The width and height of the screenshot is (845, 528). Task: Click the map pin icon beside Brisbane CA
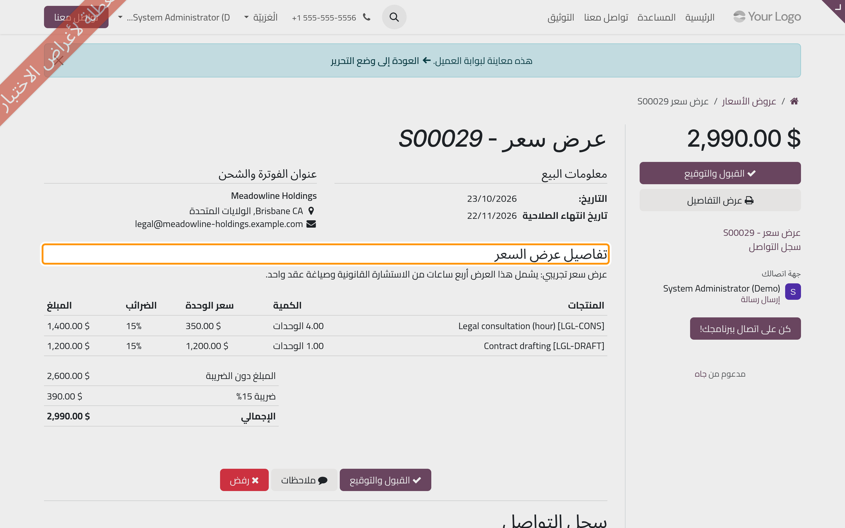click(x=311, y=211)
